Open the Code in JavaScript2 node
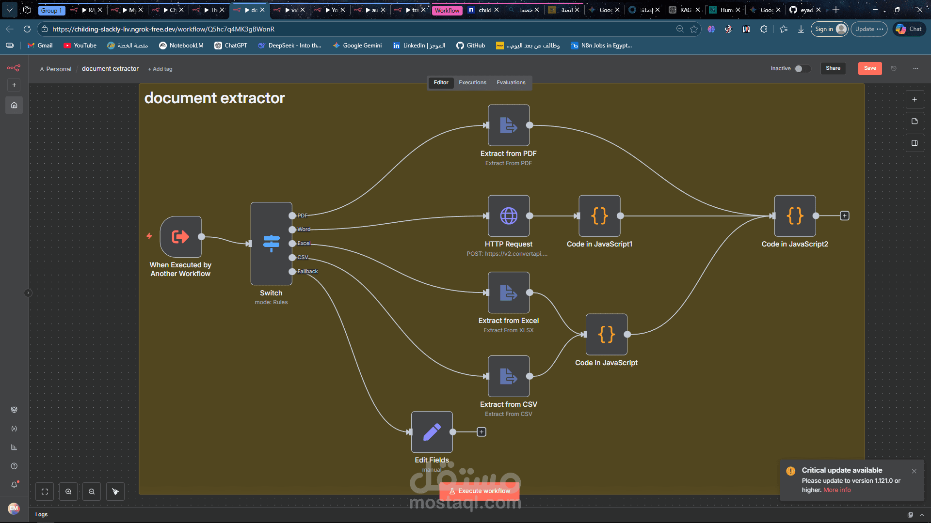931x523 pixels. coord(795,216)
